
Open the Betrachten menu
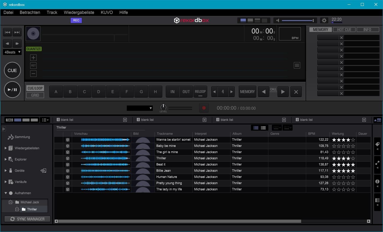tap(30, 12)
